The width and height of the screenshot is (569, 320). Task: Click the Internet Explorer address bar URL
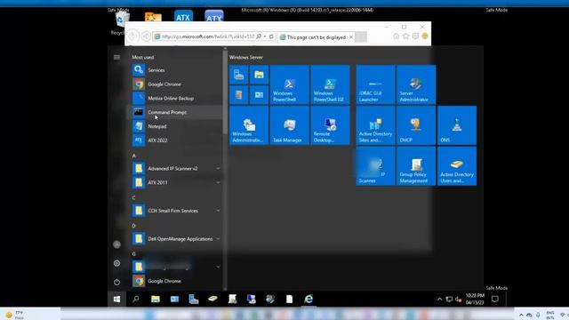pyautogui.click(x=208, y=36)
